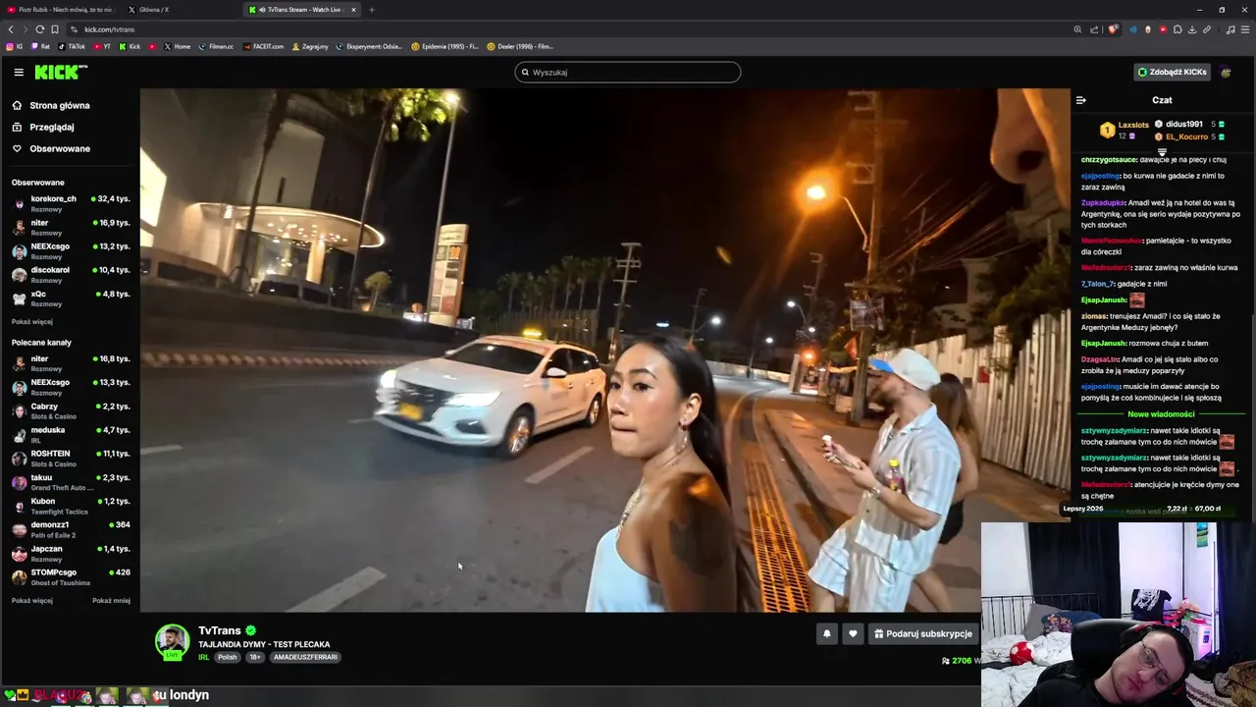
Task: Click the KICK logo
Action: click(x=61, y=72)
